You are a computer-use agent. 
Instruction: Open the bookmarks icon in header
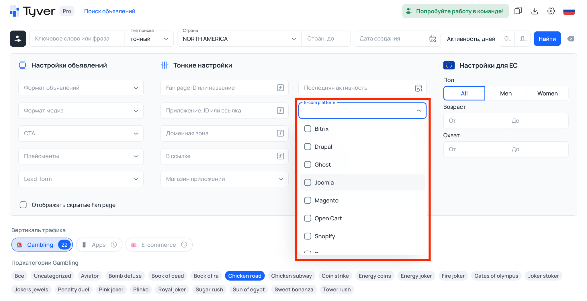518,11
